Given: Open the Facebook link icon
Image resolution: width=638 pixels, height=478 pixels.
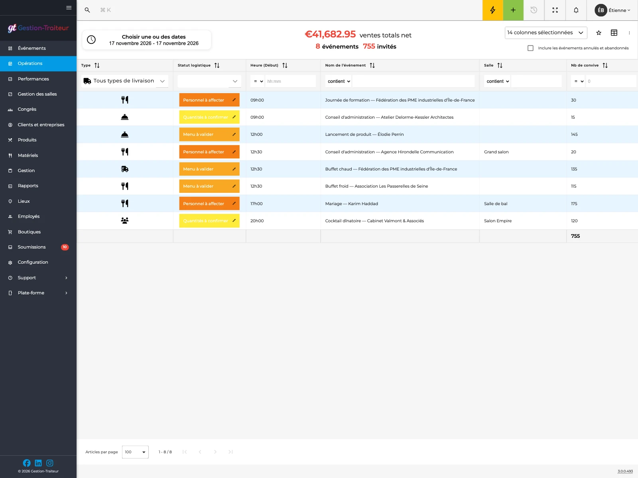Looking at the screenshot, I should (27, 463).
